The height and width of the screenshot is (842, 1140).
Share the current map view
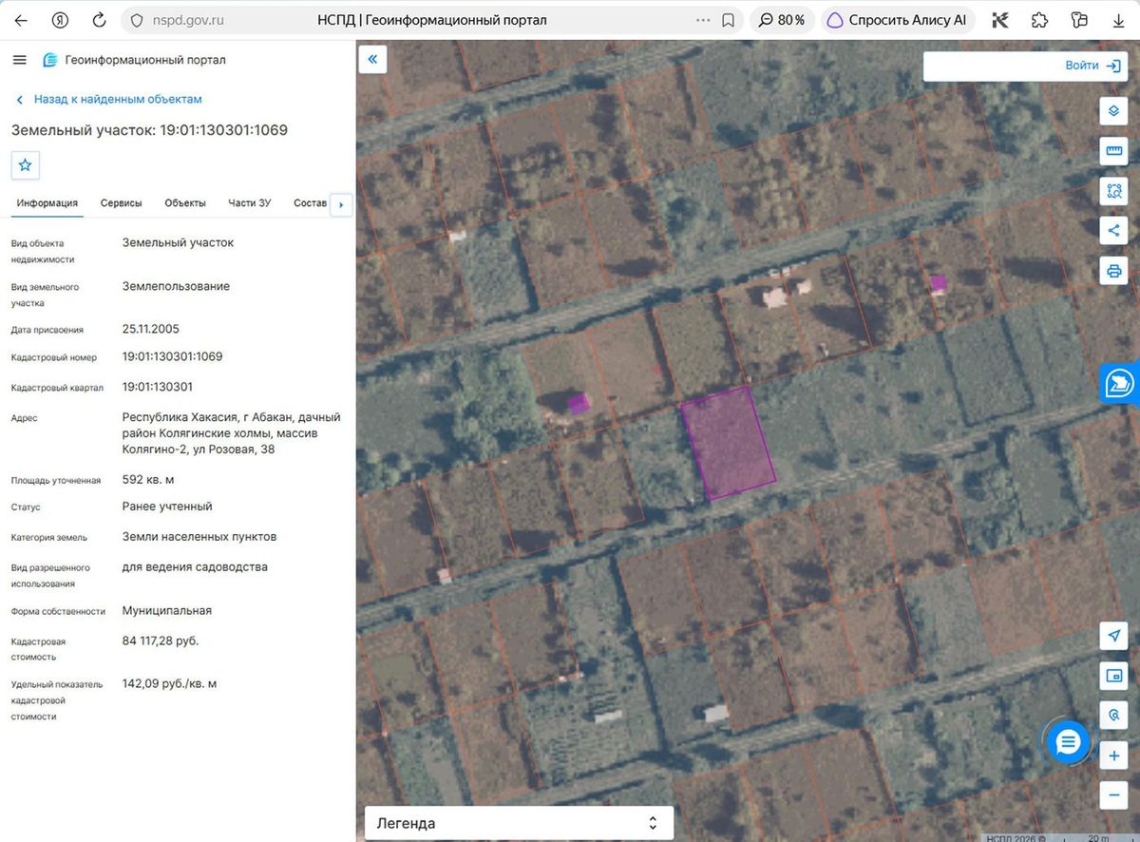coord(1113,231)
